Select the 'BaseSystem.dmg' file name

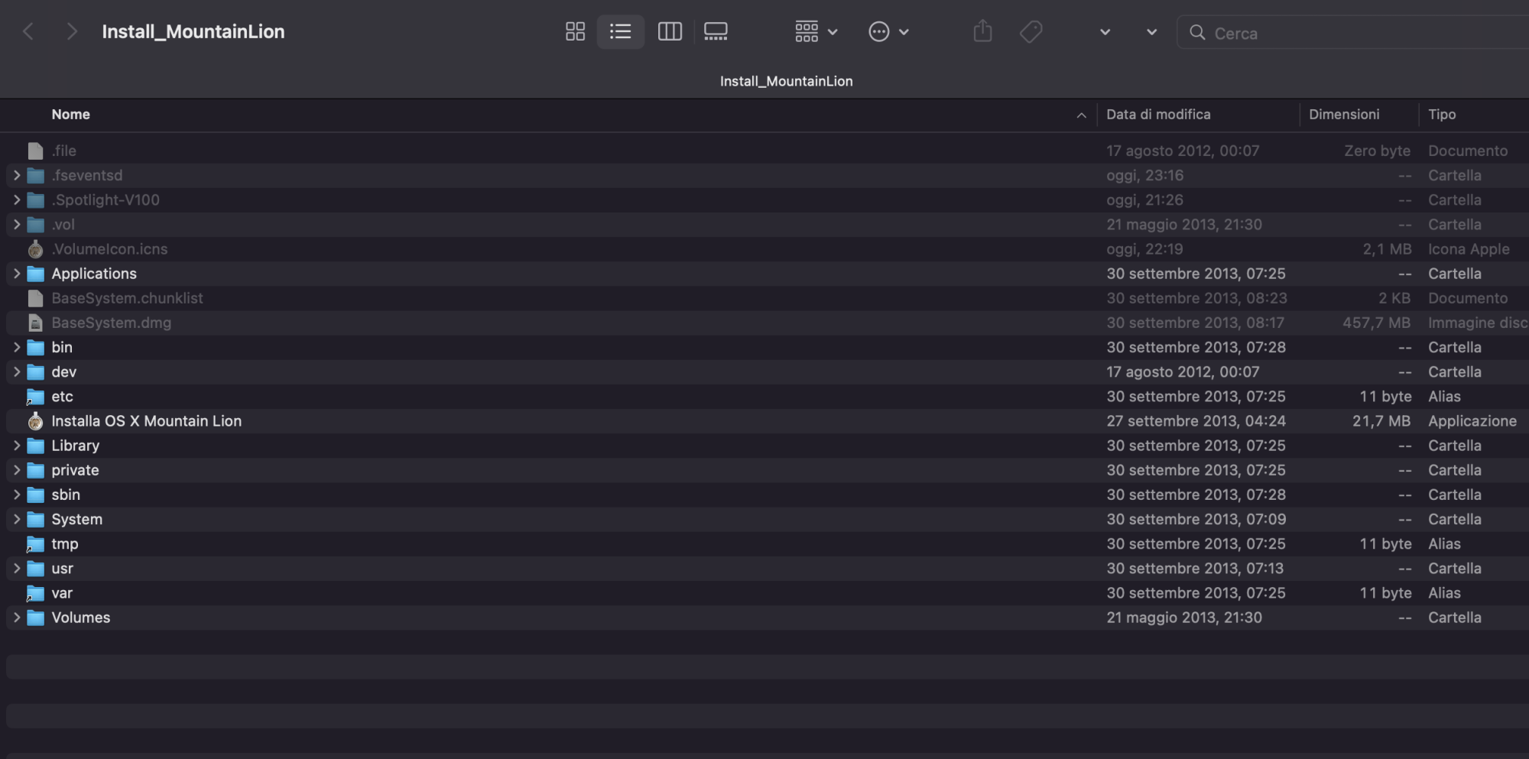[x=112, y=323]
